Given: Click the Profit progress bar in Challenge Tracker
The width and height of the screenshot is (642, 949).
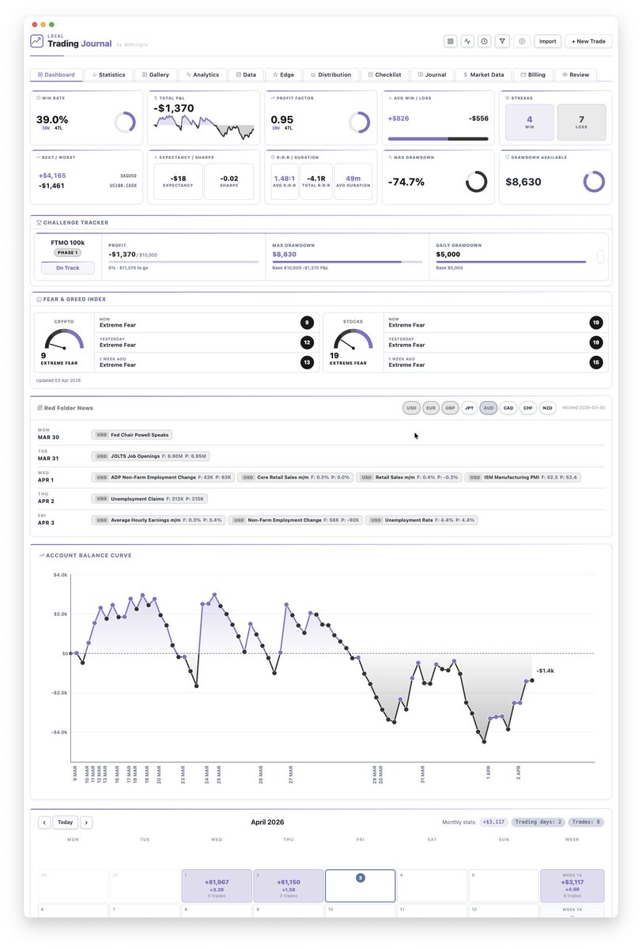Looking at the screenshot, I should point(183,262).
